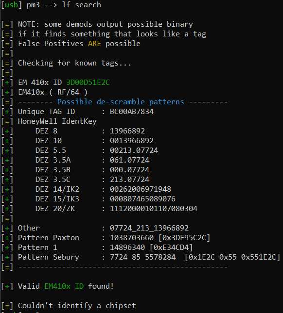Click the Unique TAG ID value BC00AB7834
Viewport: 283px width, 313px height.
coord(132,112)
